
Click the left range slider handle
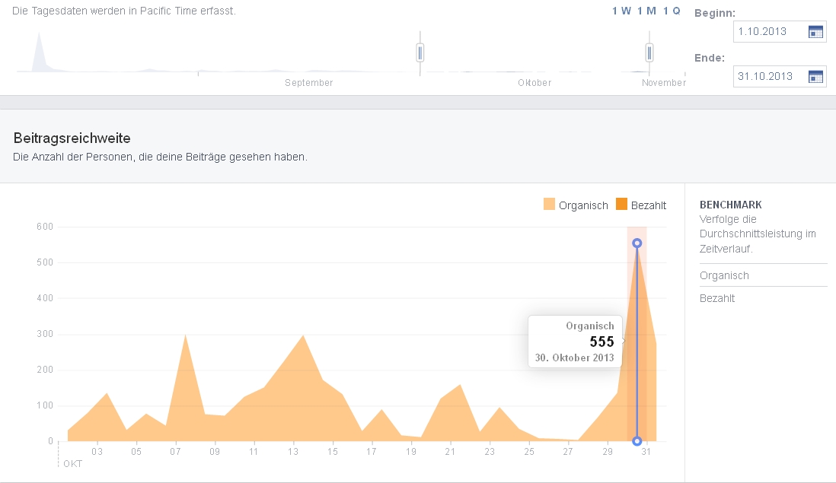pos(420,52)
